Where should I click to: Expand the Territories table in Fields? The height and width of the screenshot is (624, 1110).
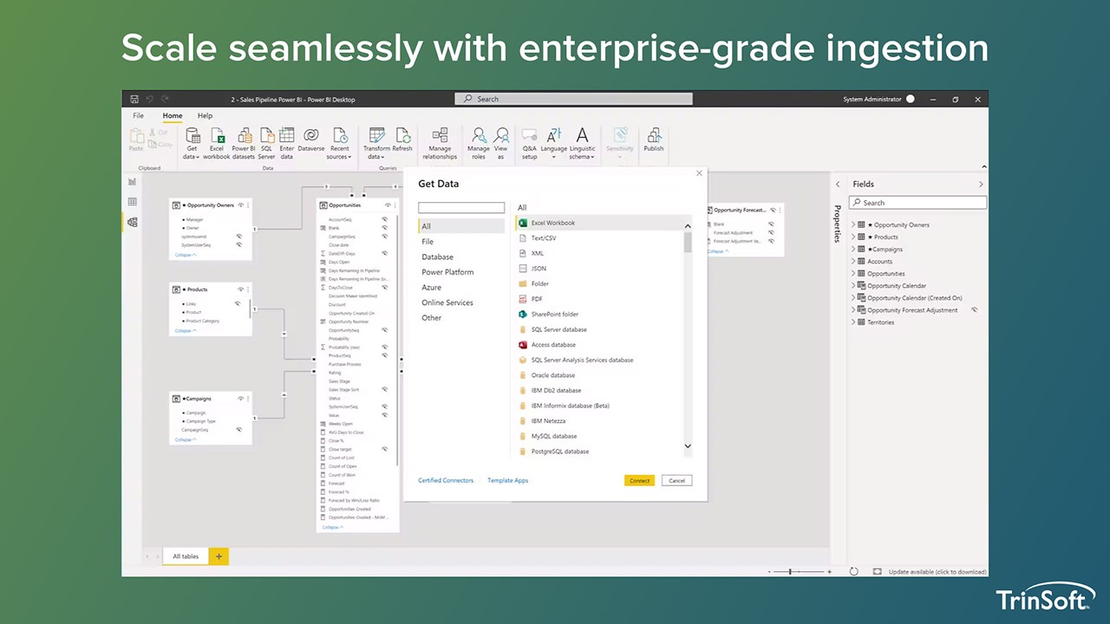click(x=852, y=322)
